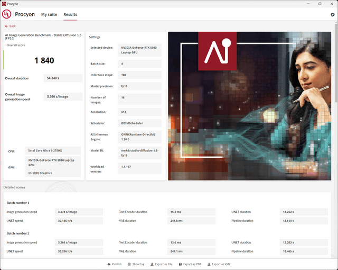Click batch 2 speed 3.366 s/image
The height and width of the screenshot is (270, 338).
[79, 242]
